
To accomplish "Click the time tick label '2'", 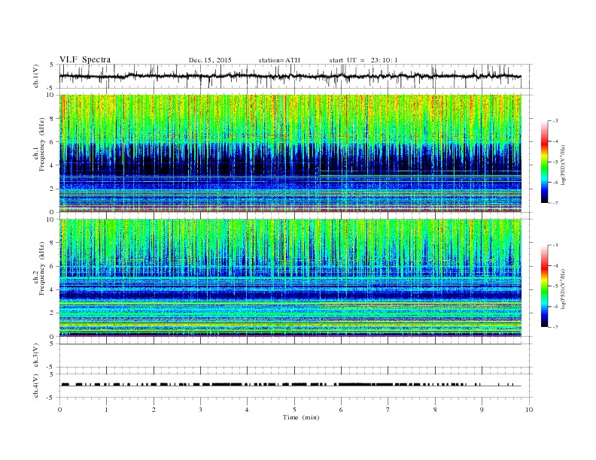I will (x=154, y=410).
